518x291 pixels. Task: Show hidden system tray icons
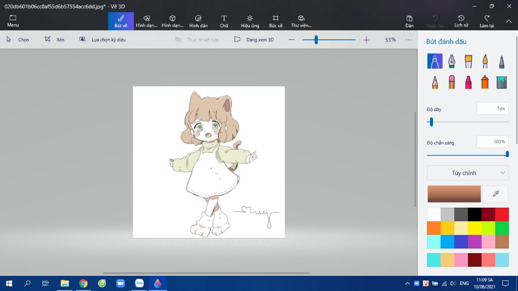coord(407,283)
